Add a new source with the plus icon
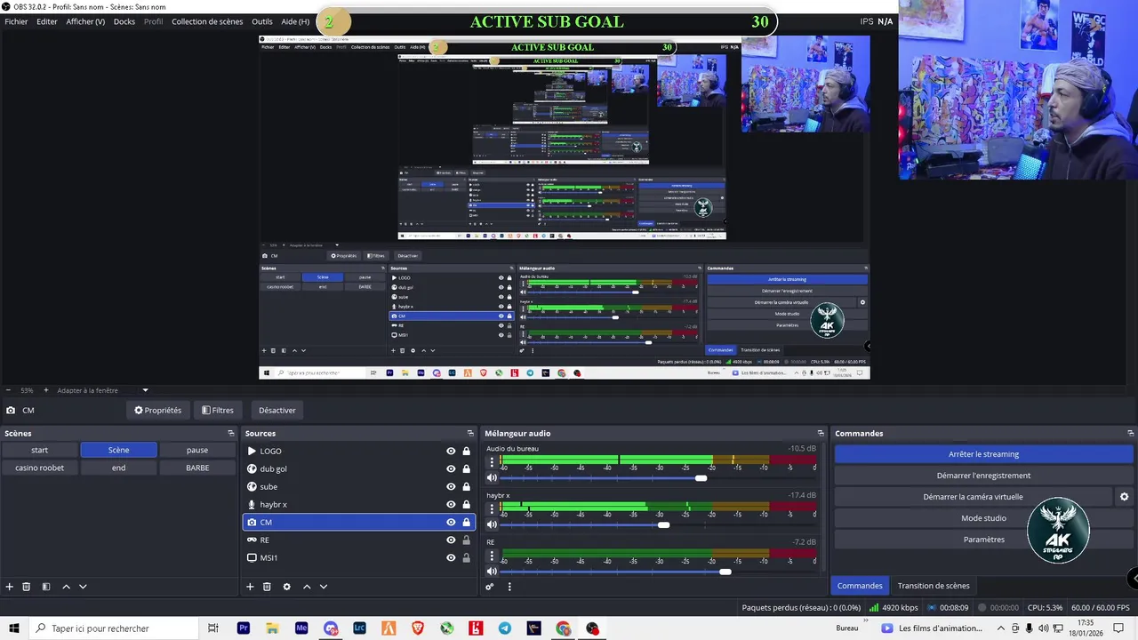The height and width of the screenshot is (640, 1138). click(250, 587)
